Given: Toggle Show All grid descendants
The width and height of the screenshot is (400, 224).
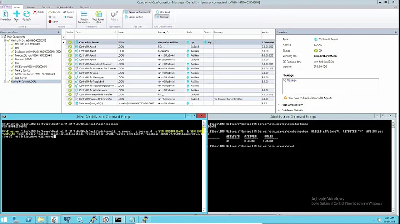Looking at the screenshot, I should [162, 17].
